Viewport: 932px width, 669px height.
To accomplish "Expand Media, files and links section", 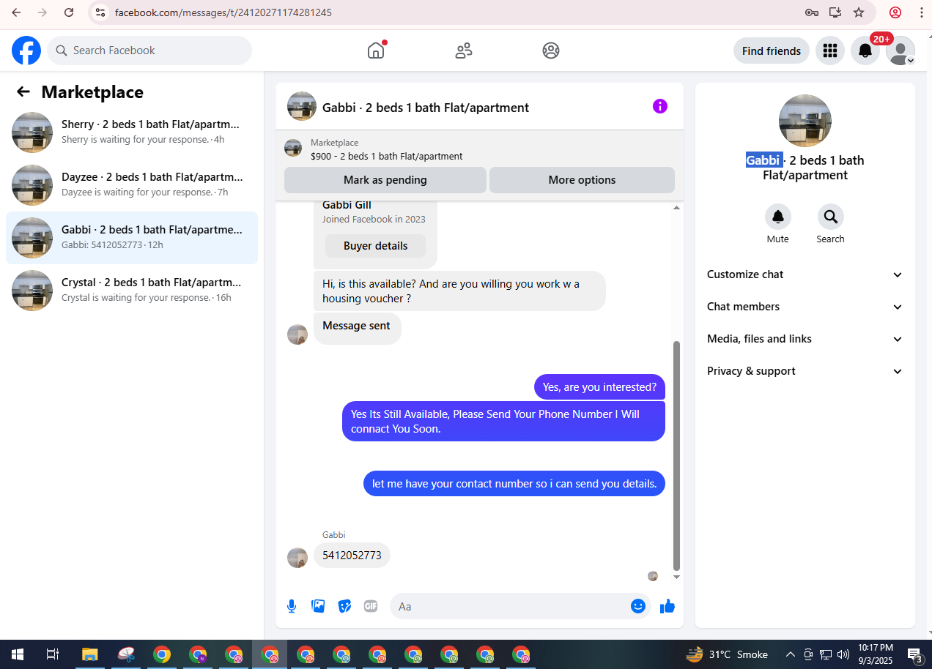I will tap(805, 339).
